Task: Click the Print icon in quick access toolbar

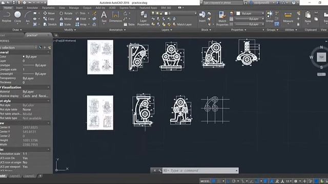Action: tap(25, 3)
